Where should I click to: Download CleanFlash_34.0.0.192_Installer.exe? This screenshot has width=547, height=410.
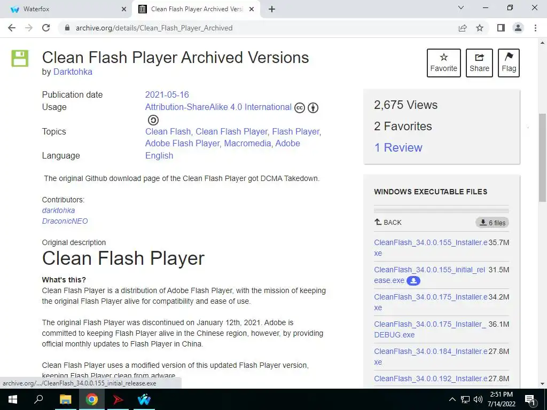[x=431, y=379]
